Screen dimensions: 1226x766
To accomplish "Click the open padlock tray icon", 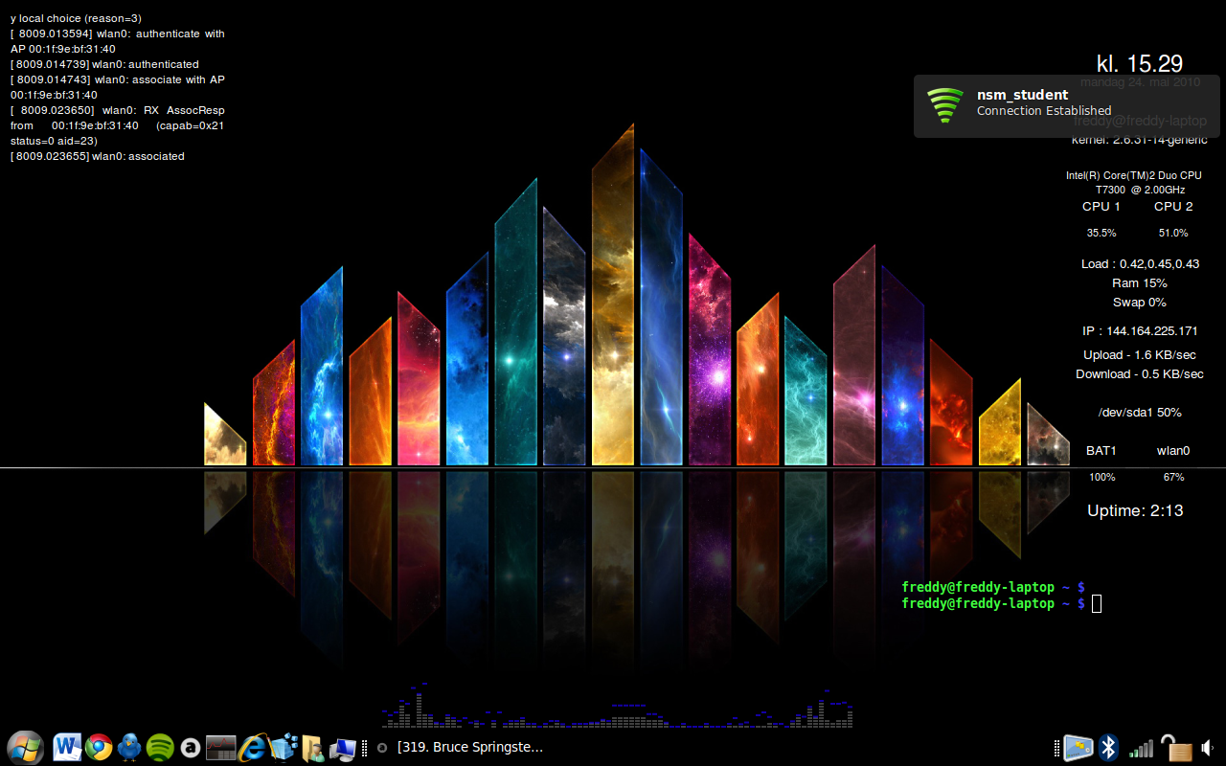I will click(1176, 748).
